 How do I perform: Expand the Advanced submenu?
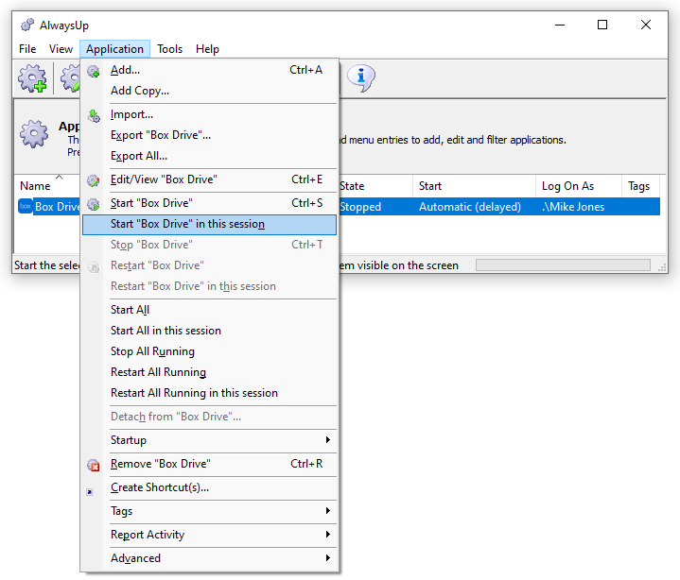[x=209, y=559]
